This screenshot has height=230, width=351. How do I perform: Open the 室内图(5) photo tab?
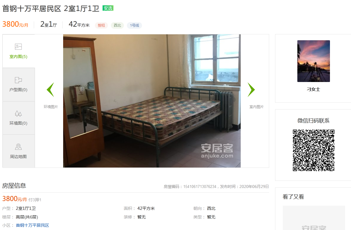coord(19,51)
